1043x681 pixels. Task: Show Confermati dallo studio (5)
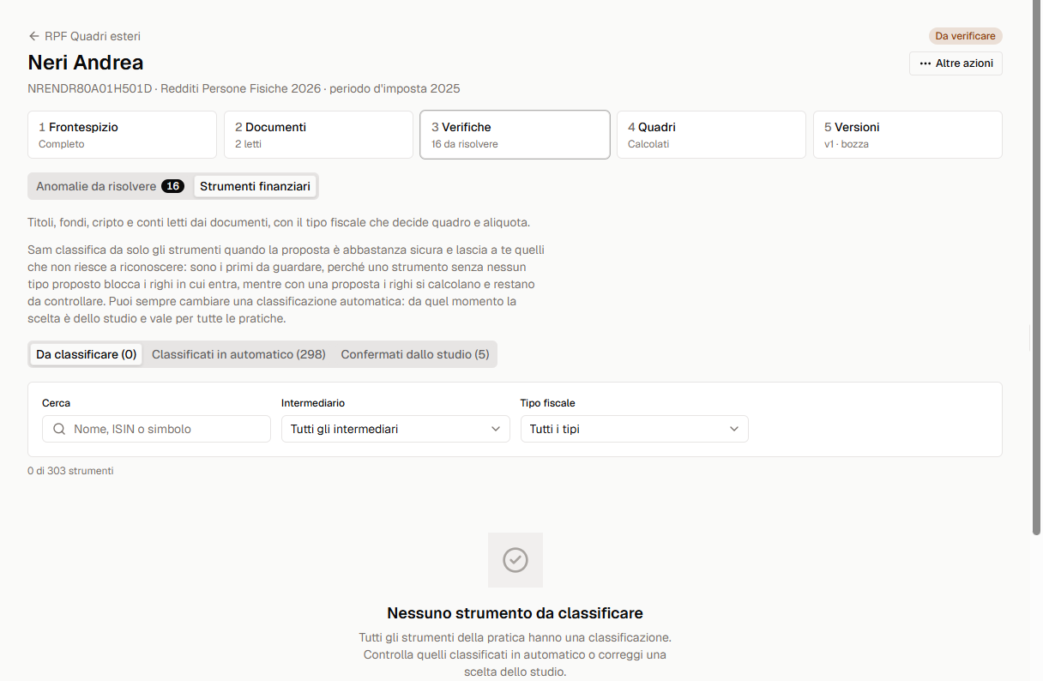point(415,354)
